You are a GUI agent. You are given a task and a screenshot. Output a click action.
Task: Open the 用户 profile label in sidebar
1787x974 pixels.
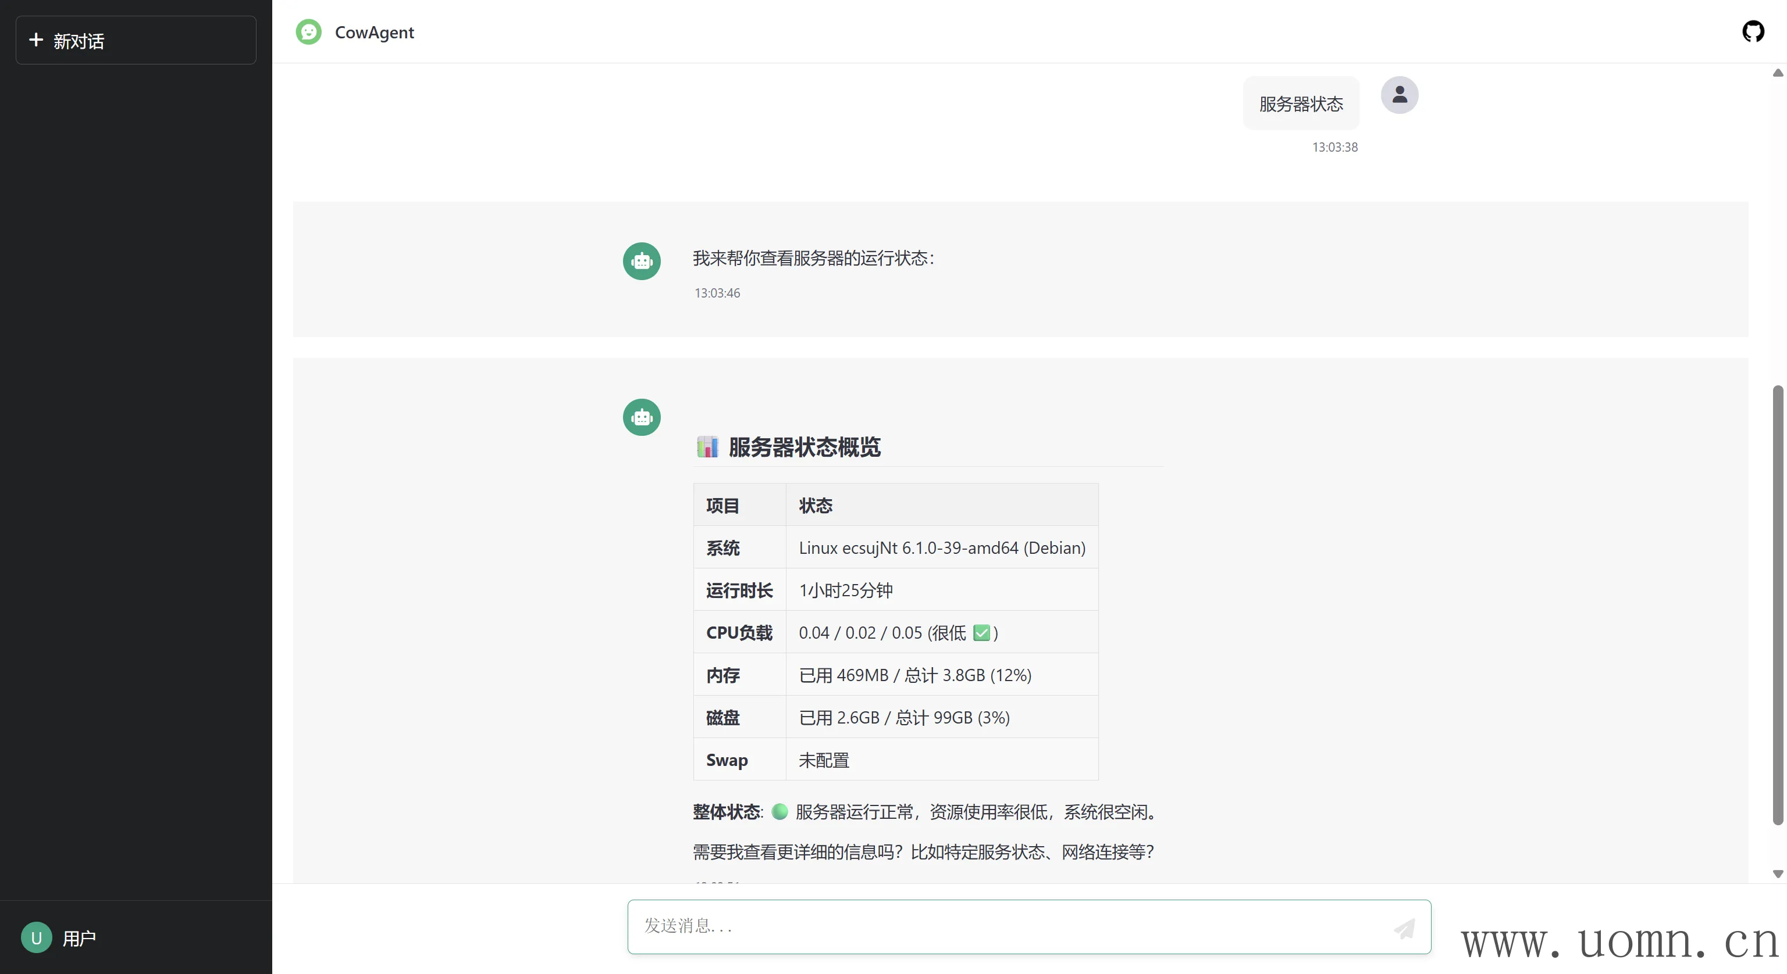tap(79, 938)
